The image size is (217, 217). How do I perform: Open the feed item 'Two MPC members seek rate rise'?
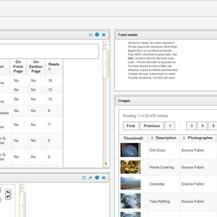tap(152, 55)
